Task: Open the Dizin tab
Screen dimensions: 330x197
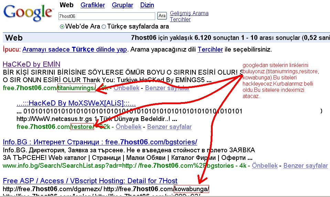Action: click(x=147, y=5)
